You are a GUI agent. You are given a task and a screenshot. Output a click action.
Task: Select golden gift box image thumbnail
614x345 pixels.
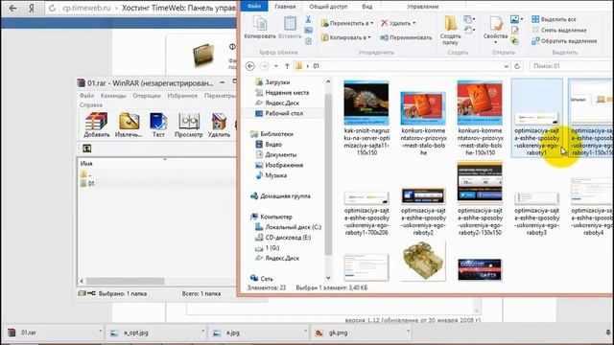coord(423,261)
